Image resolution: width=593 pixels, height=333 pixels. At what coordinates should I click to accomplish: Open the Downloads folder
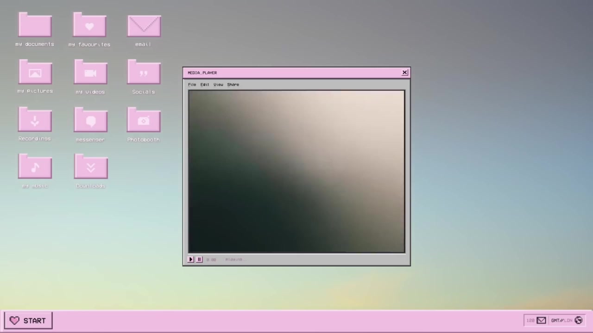pyautogui.click(x=90, y=167)
